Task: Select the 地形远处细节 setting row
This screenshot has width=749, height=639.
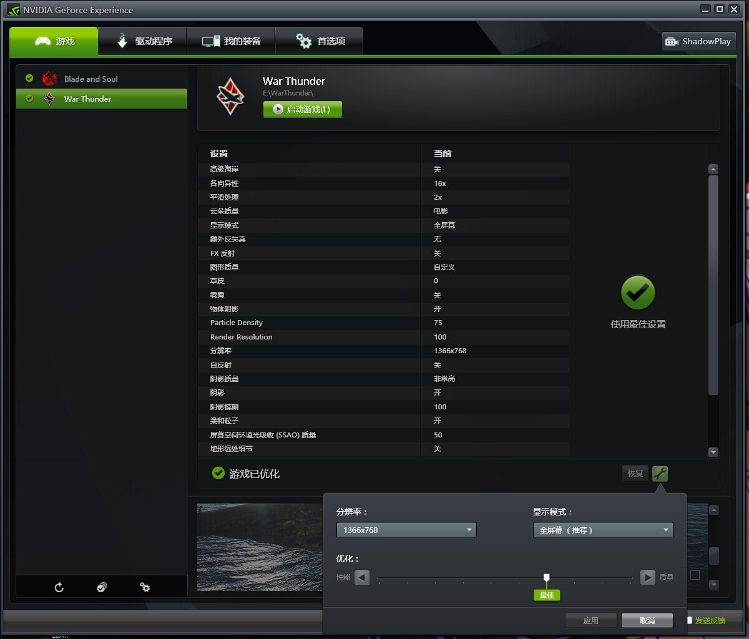Action: tap(383, 449)
